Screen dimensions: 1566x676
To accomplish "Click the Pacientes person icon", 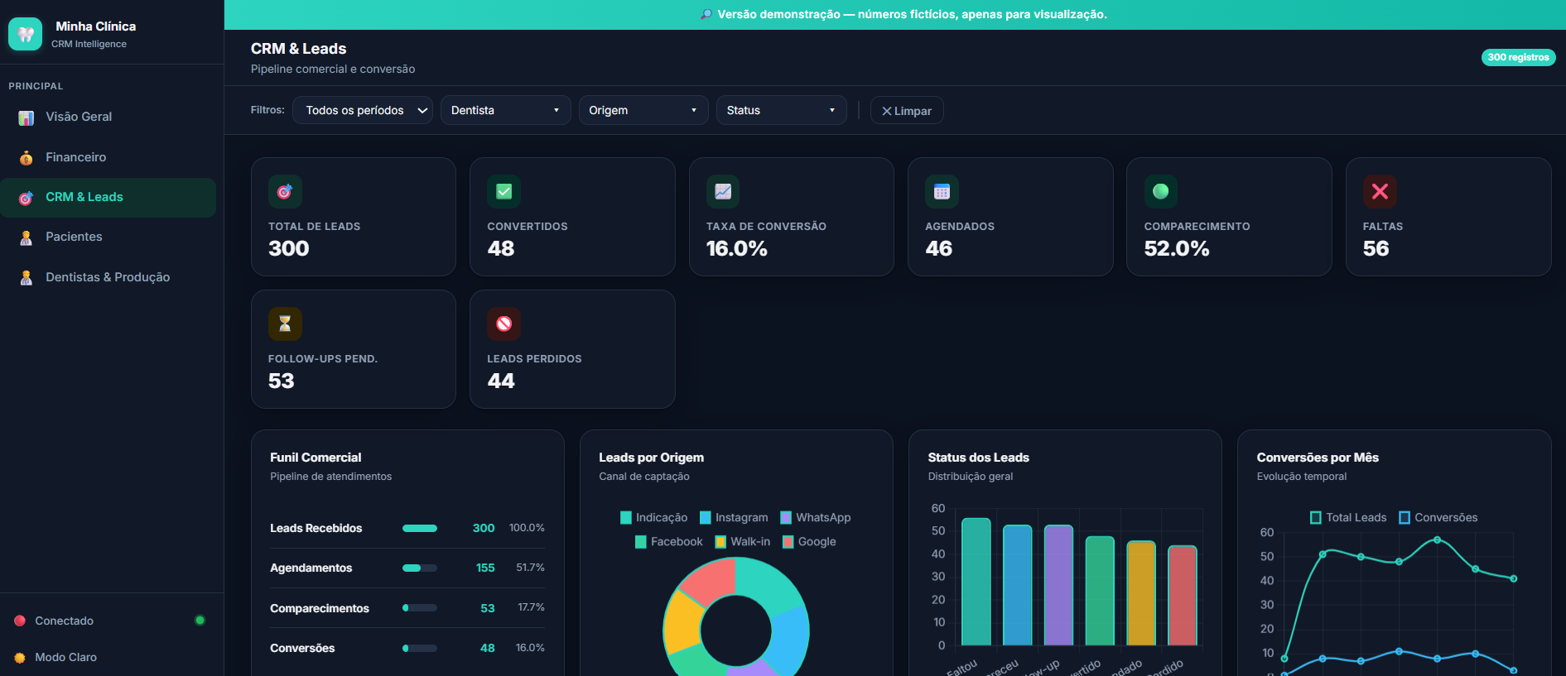I will coord(27,237).
